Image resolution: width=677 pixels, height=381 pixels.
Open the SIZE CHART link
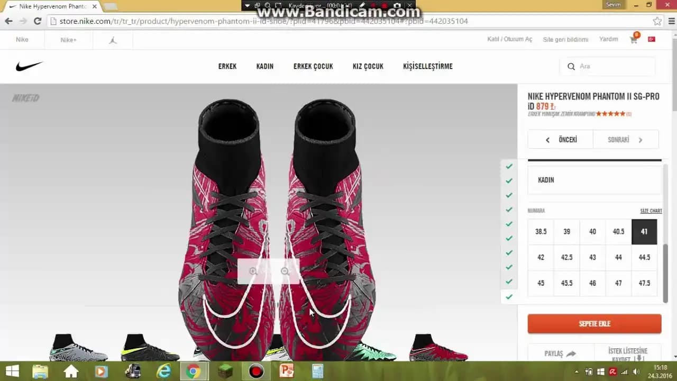click(651, 211)
